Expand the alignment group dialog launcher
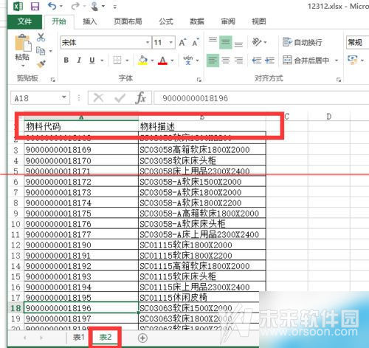Viewport: 369px width, 348px height. (x=339, y=80)
